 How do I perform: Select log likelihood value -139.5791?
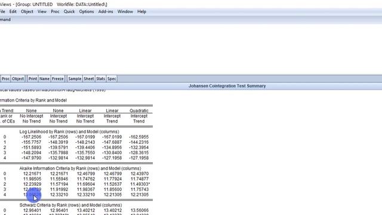58,148
